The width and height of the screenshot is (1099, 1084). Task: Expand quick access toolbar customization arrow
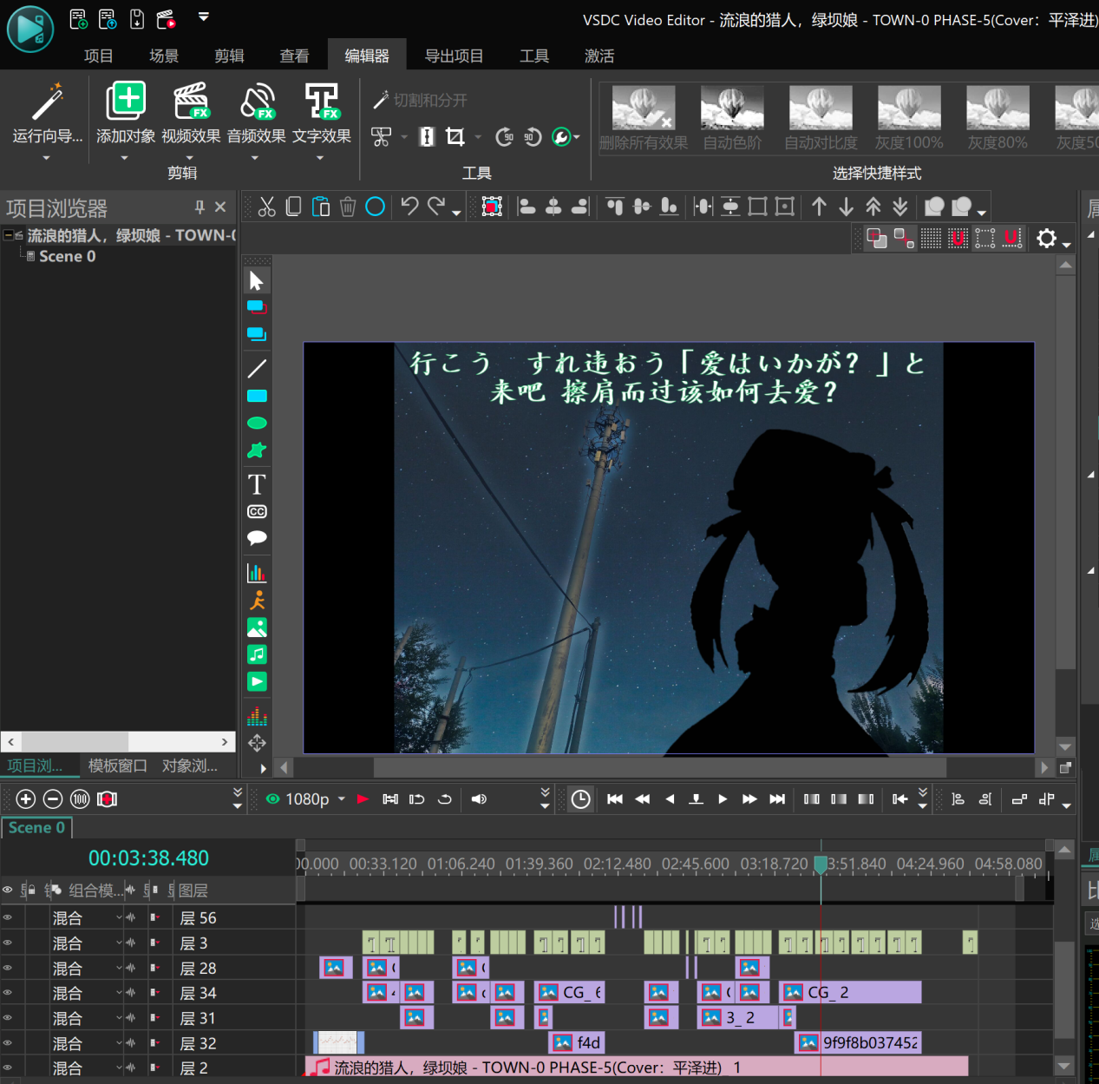204,16
